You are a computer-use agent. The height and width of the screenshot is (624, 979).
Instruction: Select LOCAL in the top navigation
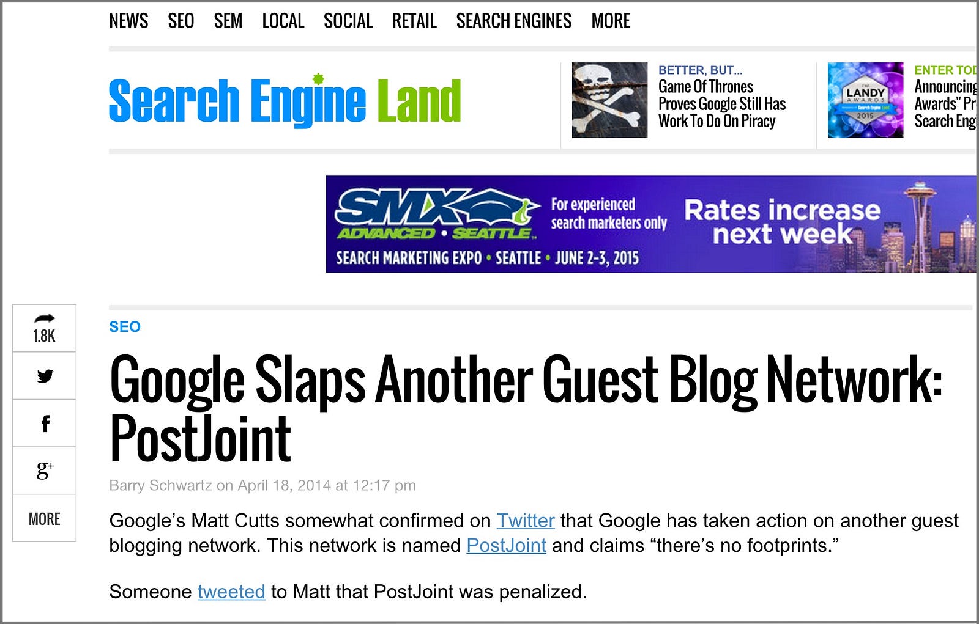(x=283, y=21)
